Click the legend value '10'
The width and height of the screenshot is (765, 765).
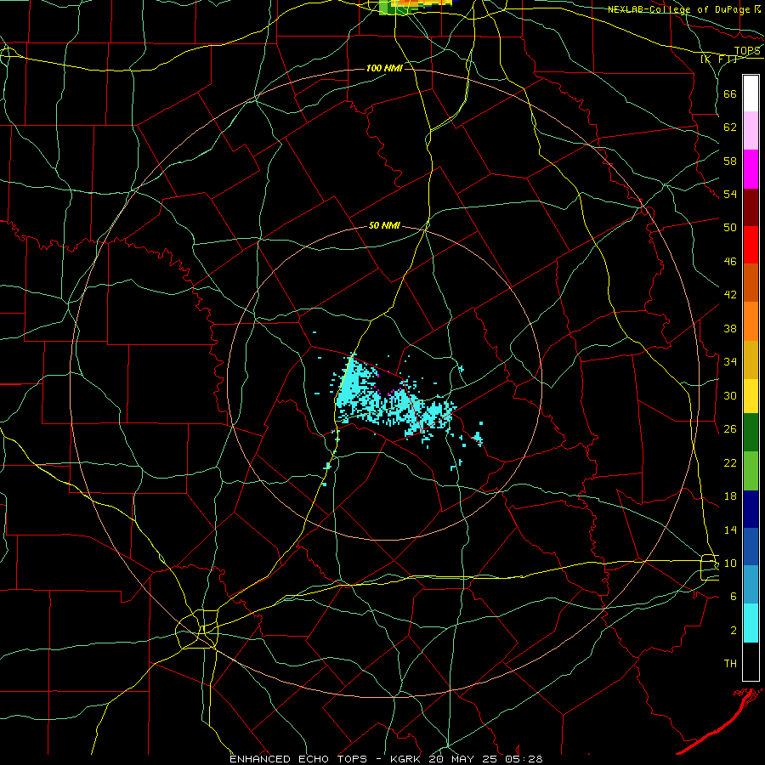point(730,564)
